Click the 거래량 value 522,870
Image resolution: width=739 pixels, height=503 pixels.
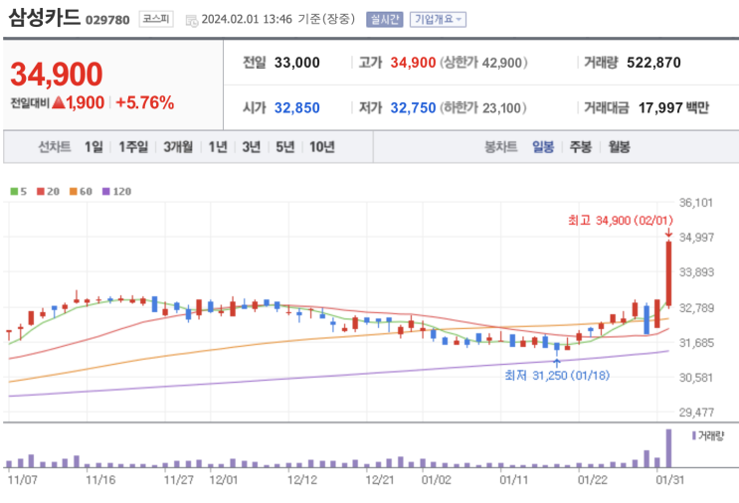(653, 63)
